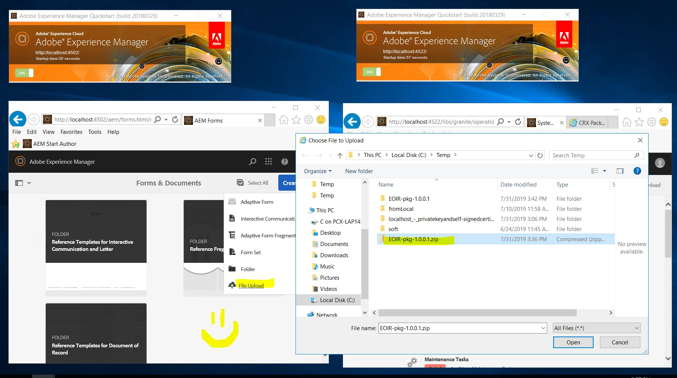Viewport: 677px width, 378px height.
Task: Open AEM help question mark icon
Action: pos(285,162)
